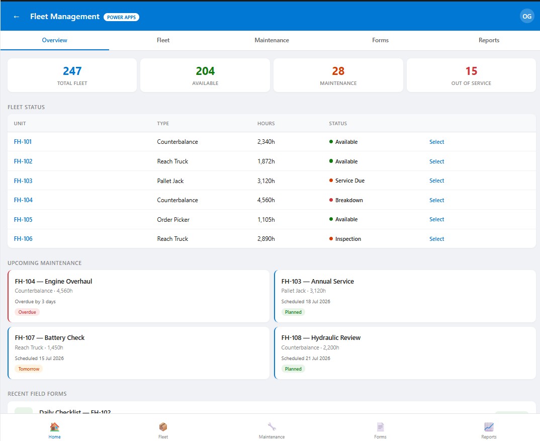The height and width of the screenshot is (441, 540).
Task: Click the TYPE column header
Action: pos(163,123)
